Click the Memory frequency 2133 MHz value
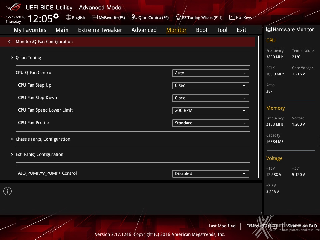 coord(274,124)
